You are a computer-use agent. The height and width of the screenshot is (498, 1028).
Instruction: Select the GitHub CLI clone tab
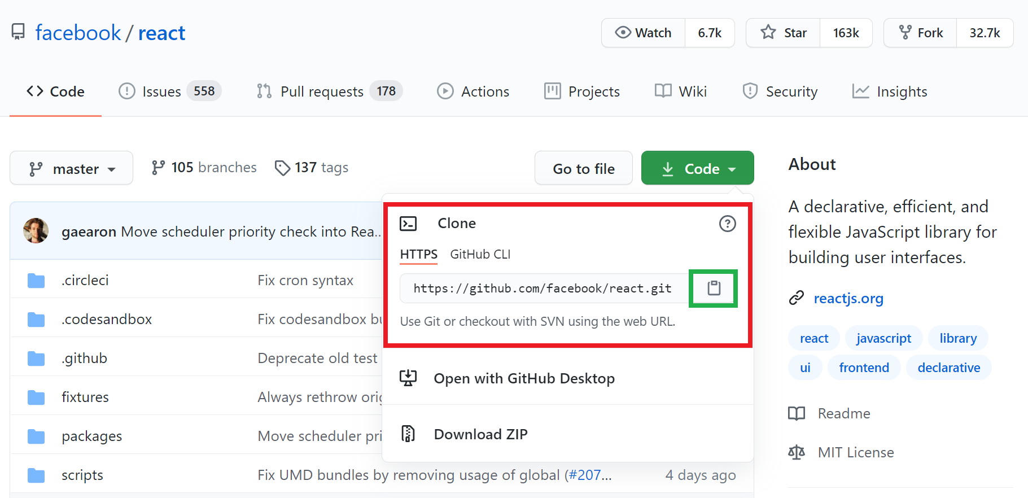pyautogui.click(x=480, y=254)
